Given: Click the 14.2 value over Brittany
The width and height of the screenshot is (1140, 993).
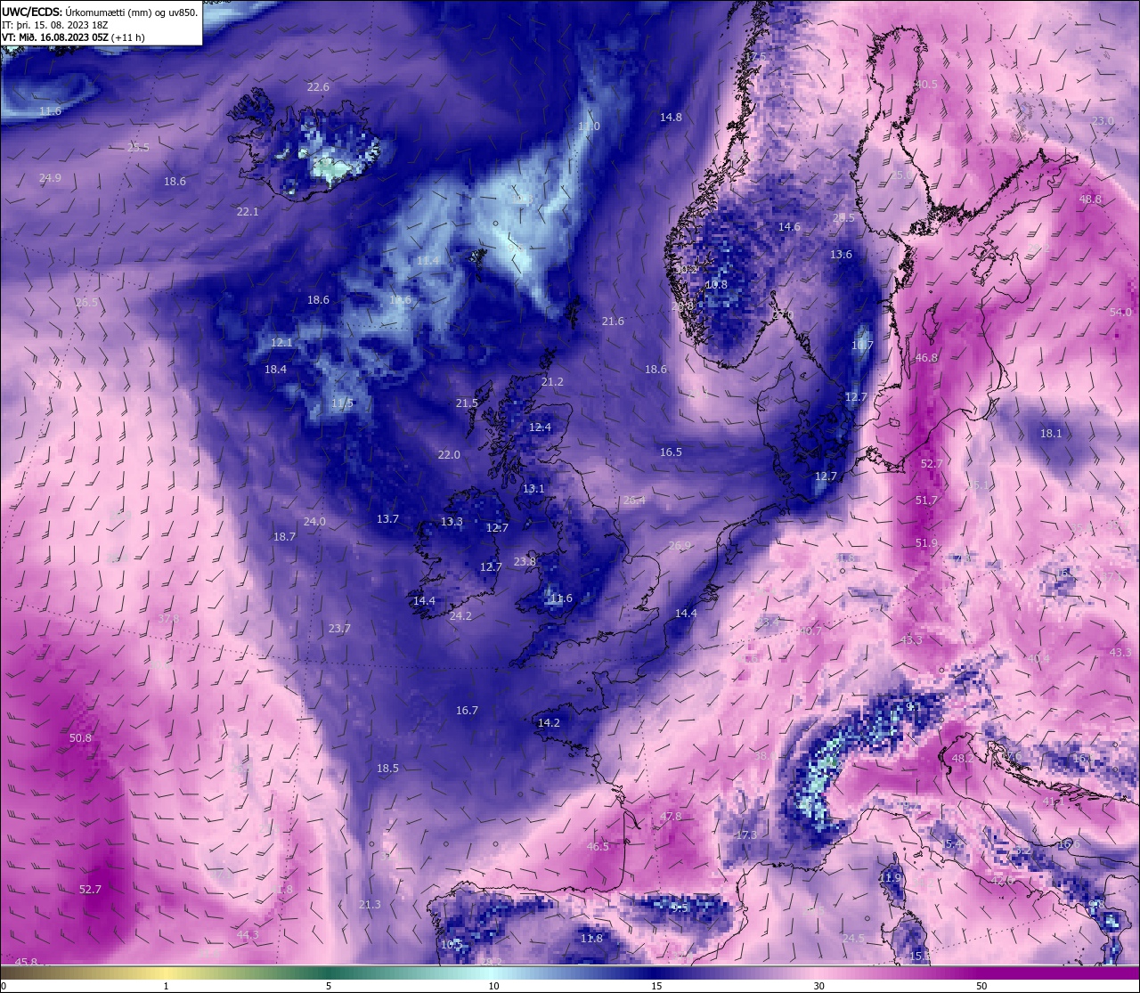Looking at the screenshot, I should 549,723.
